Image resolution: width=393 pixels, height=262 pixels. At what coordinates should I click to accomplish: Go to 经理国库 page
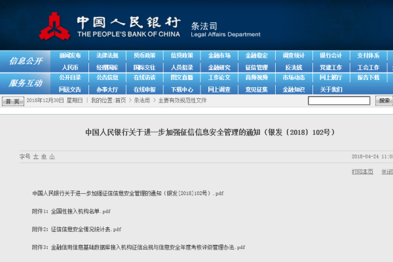pyautogui.click(x=107, y=67)
